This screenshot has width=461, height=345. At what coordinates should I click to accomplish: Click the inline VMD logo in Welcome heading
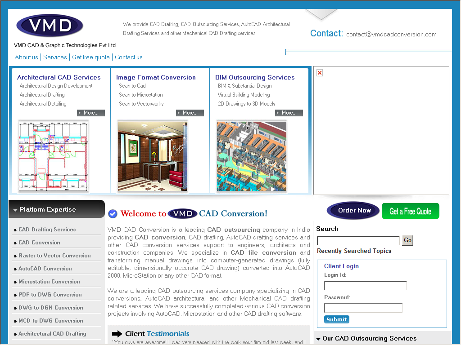[182, 213]
